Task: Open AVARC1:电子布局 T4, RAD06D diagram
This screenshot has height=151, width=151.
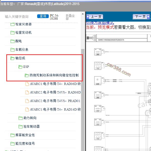Action: tap(55, 84)
